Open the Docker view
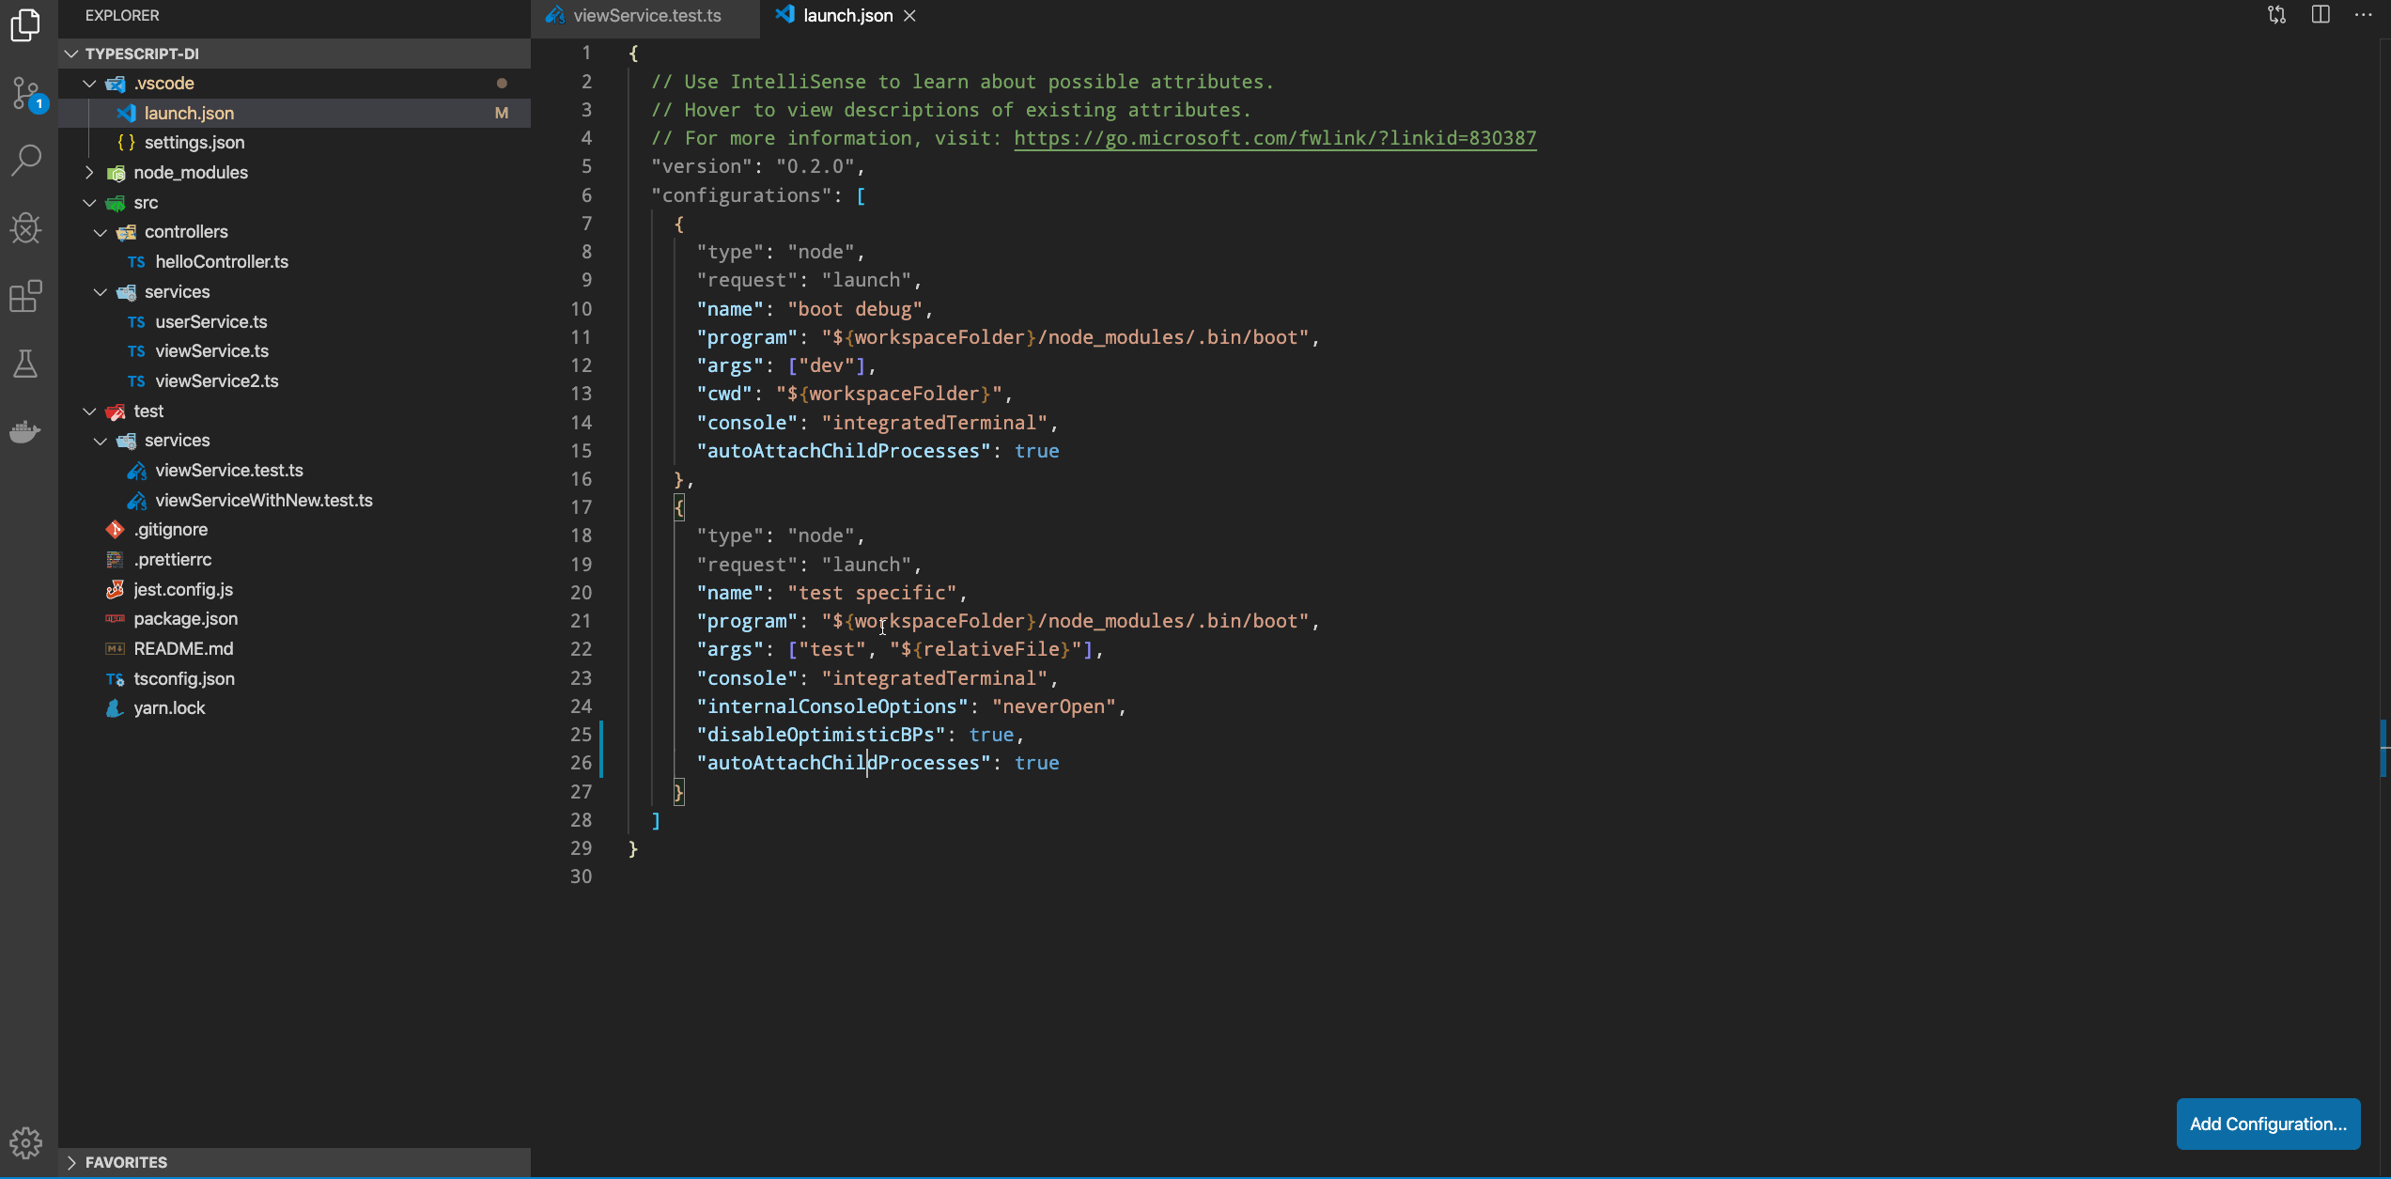Image resolution: width=2391 pixels, height=1179 pixels. [26, 431]
